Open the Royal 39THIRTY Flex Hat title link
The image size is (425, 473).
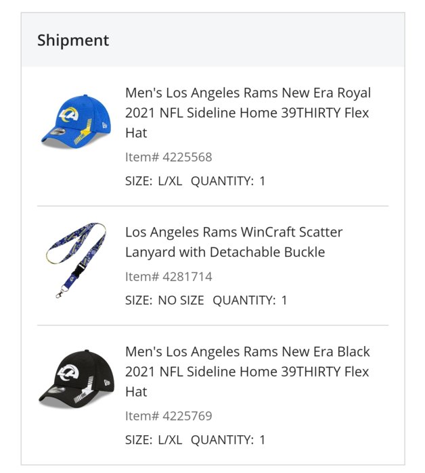point(248,113)
